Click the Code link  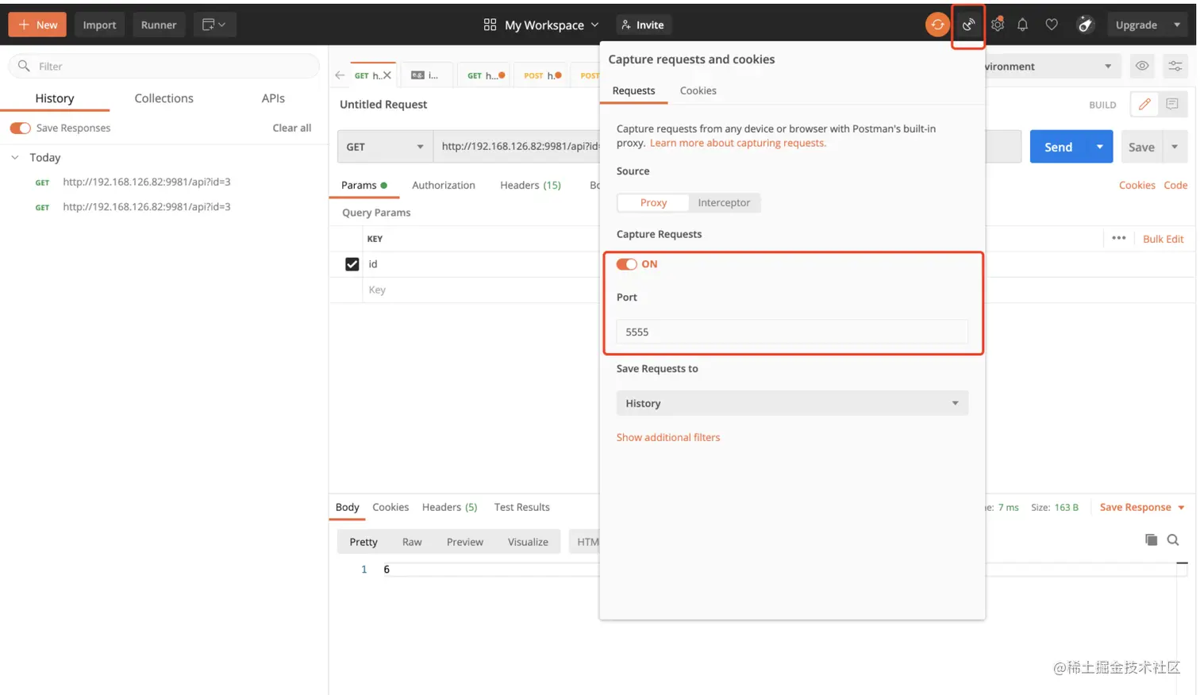pos(1175,185)
